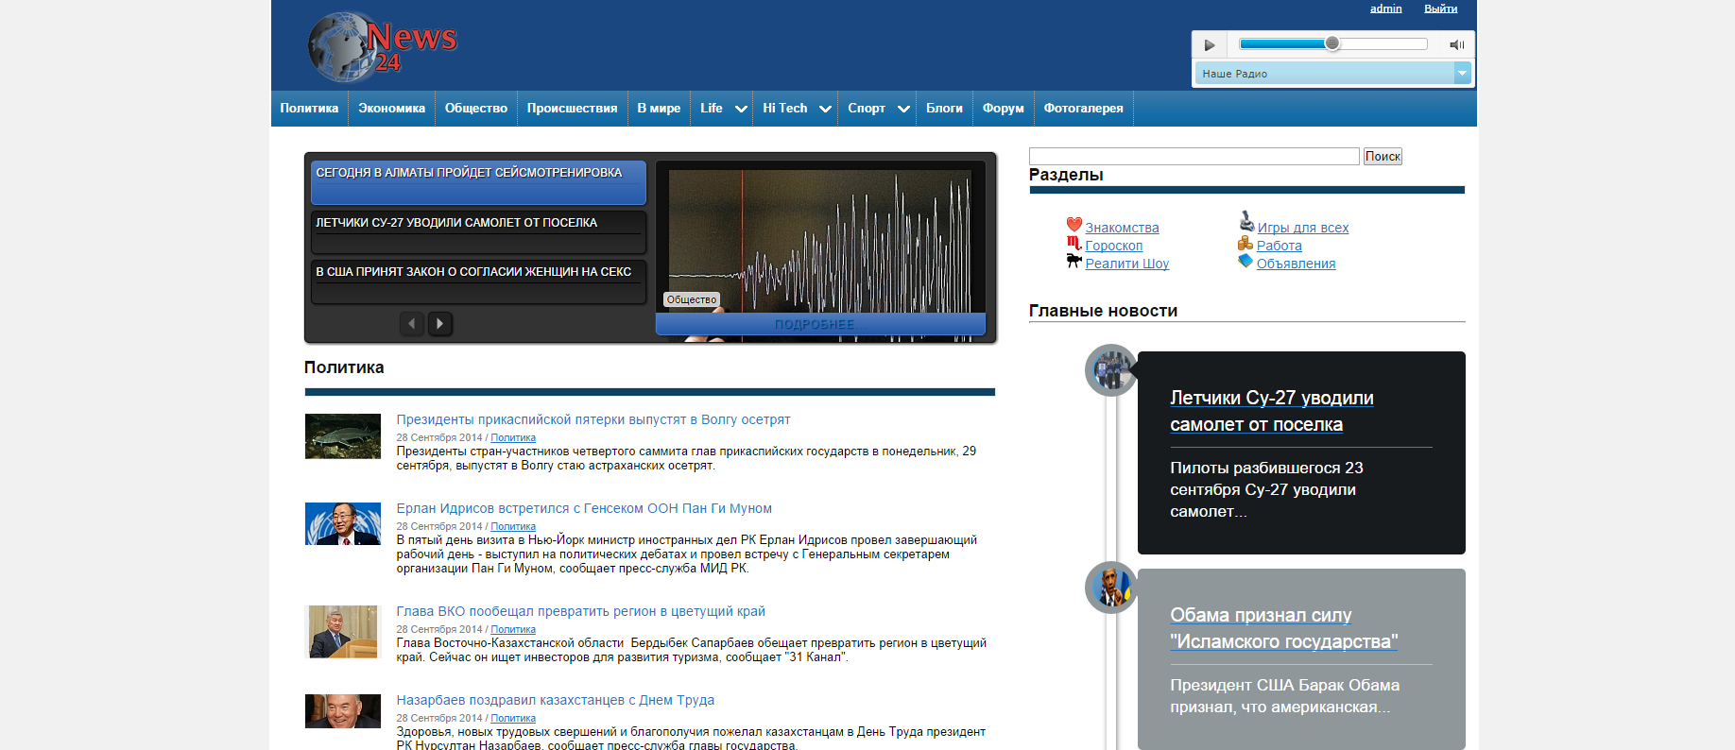
Task: Select the seismic training slider headline
Action: pyautogui.click(x=478, y=182)
